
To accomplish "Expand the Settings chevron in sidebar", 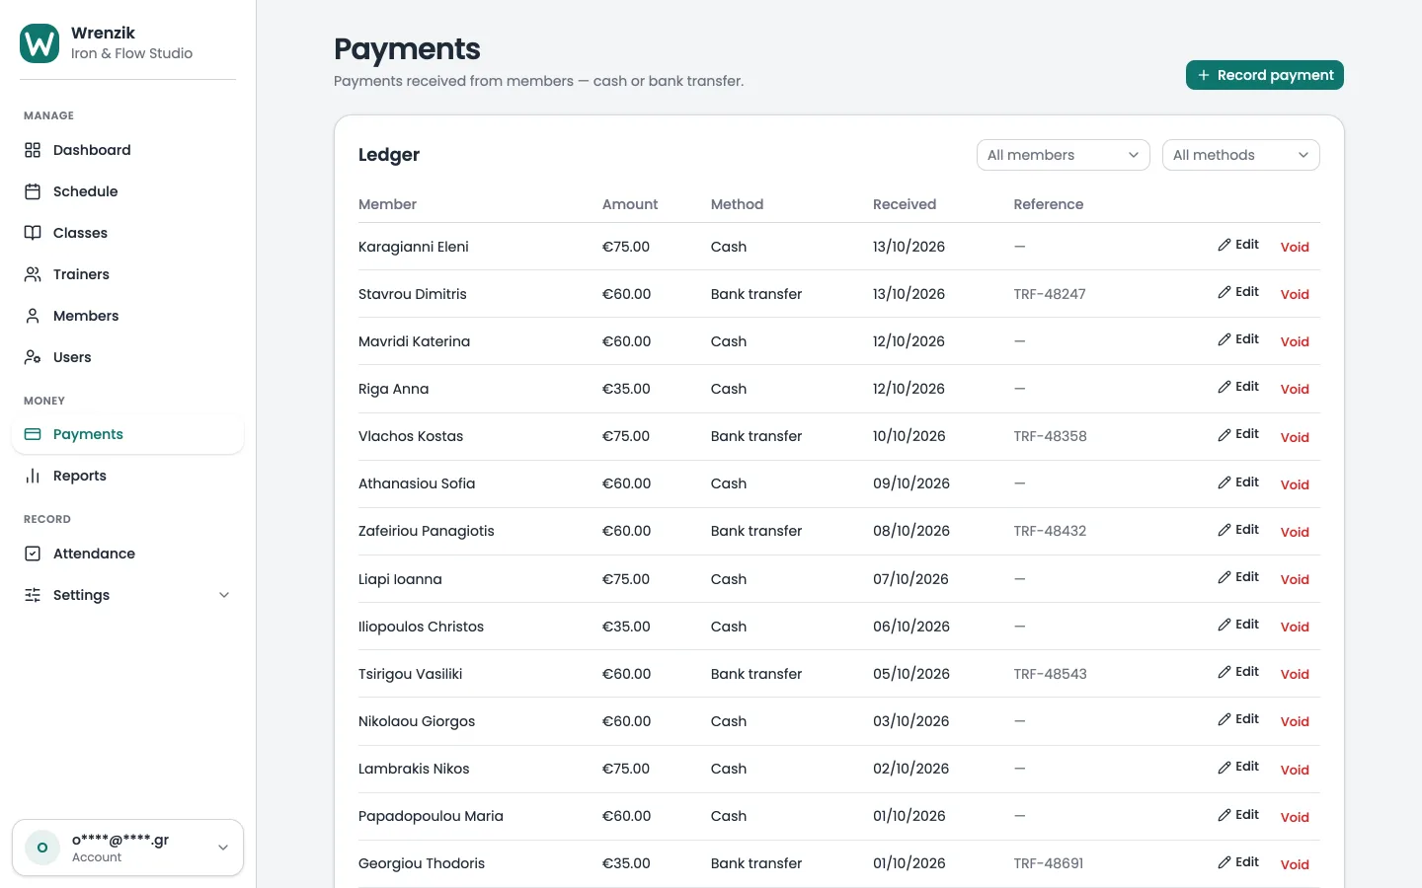I will [224, 595].
